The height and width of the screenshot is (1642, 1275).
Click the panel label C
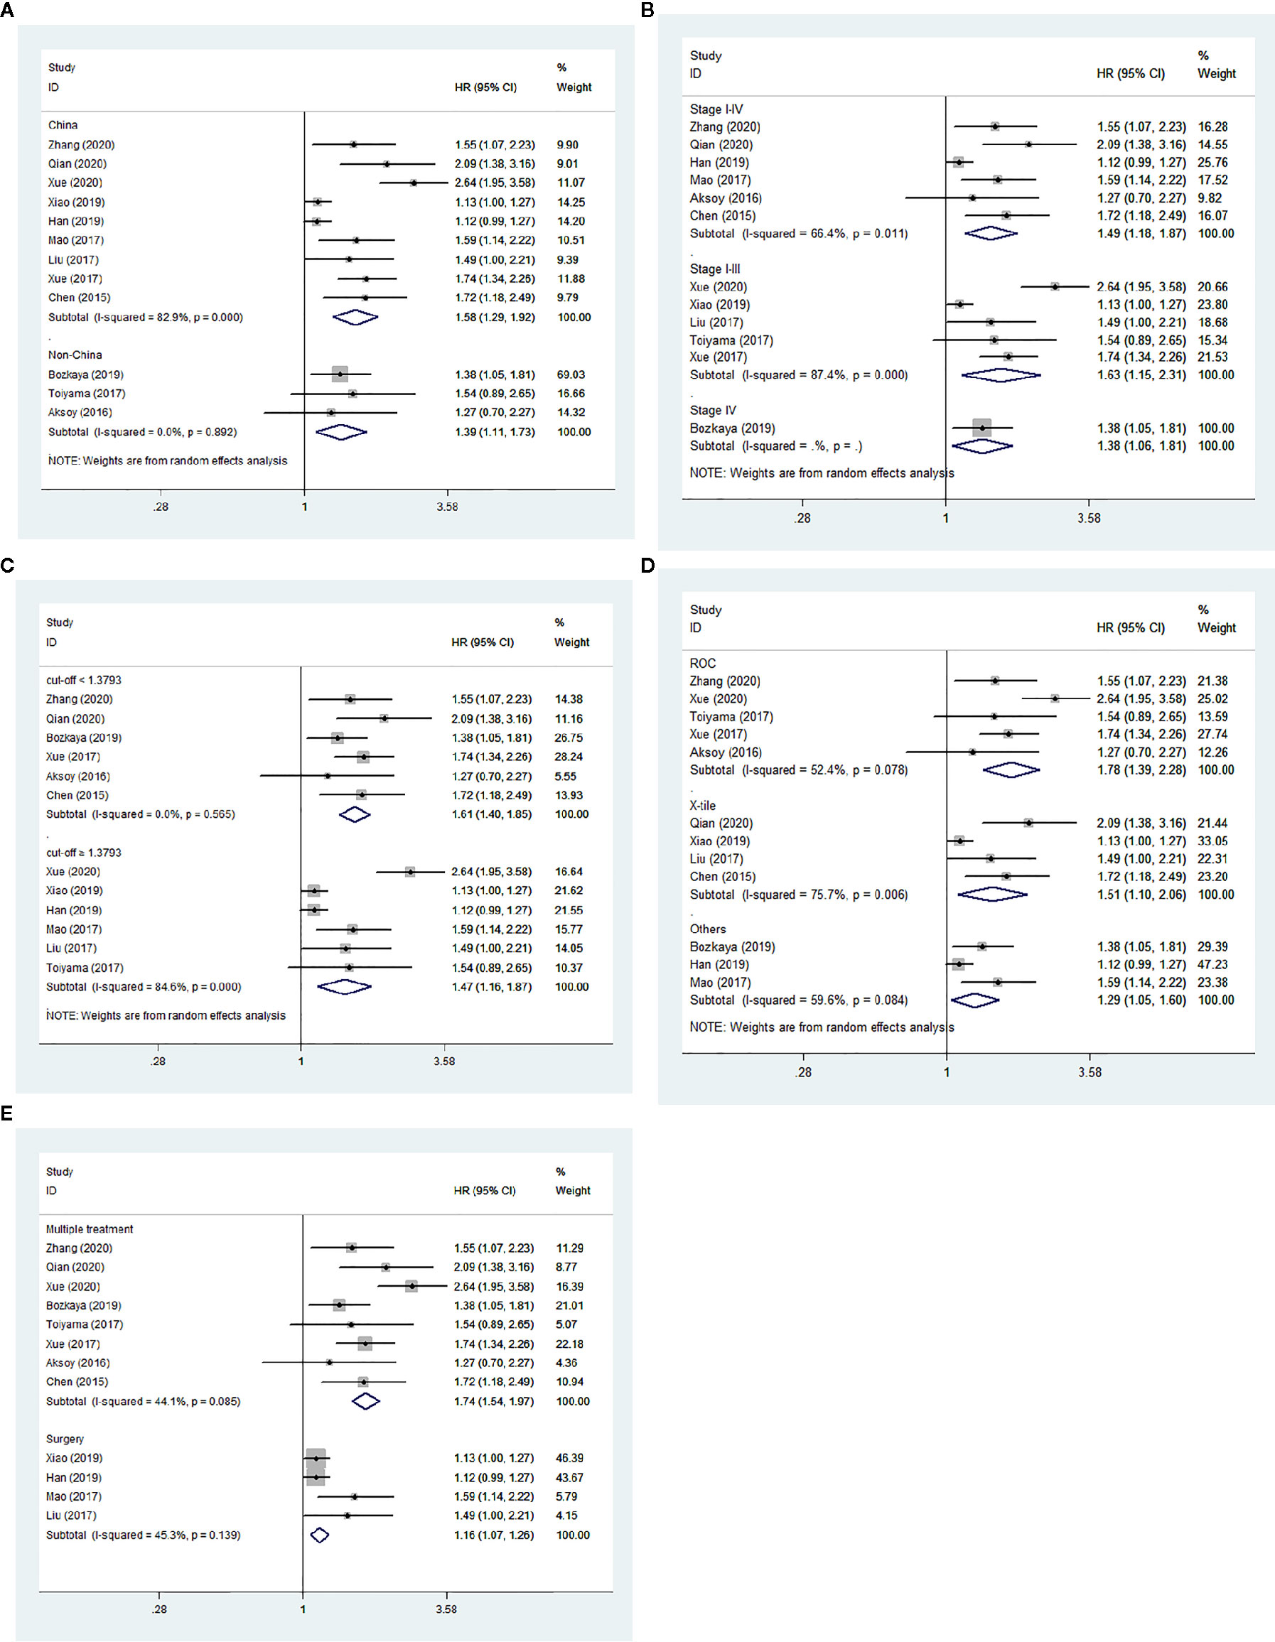point(8,566)
